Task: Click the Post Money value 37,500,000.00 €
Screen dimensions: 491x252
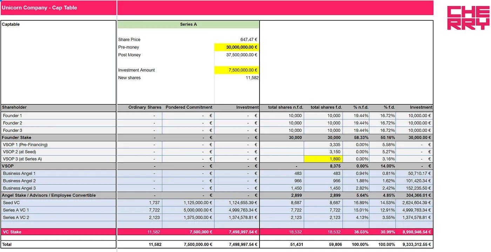Action: 241,55
